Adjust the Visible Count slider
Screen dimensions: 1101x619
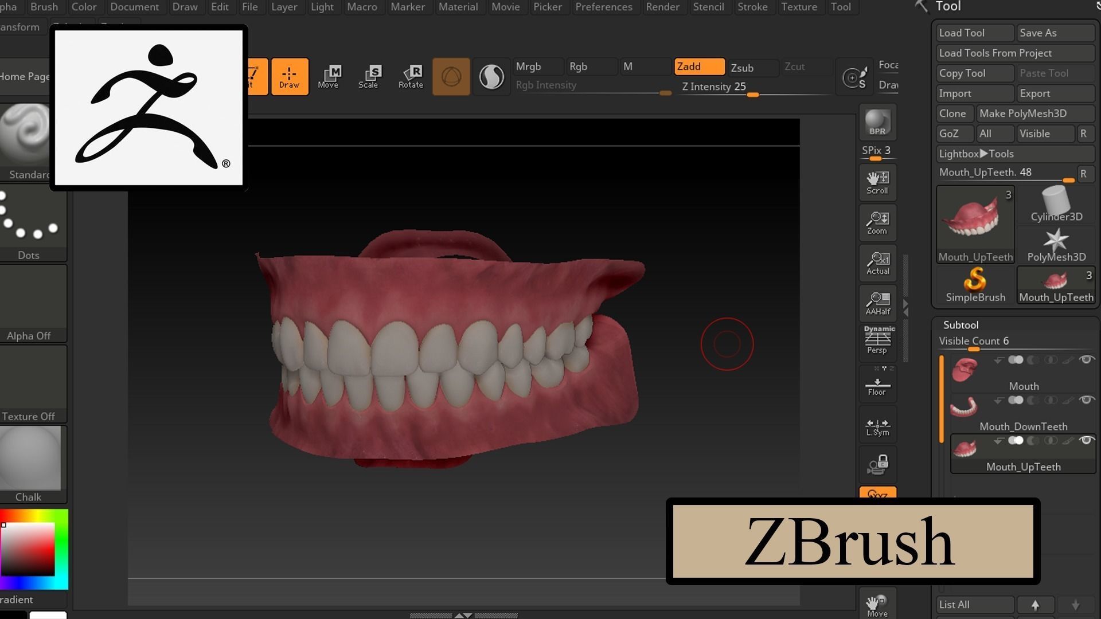pos(1016,342)
